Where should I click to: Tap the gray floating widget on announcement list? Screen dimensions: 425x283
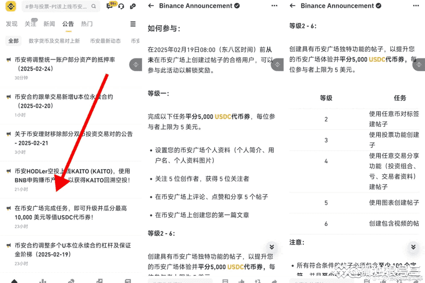(x=136, y=65)
